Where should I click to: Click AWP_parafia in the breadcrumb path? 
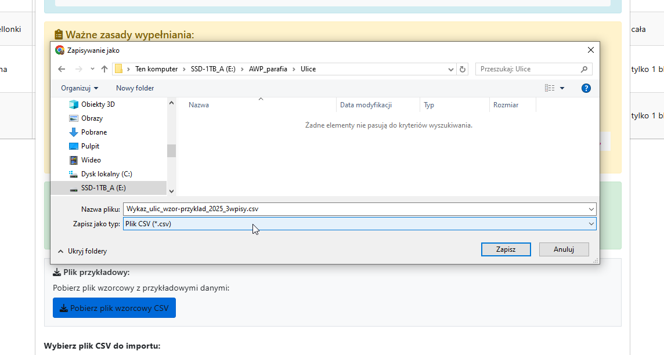(x=273, y=69)
